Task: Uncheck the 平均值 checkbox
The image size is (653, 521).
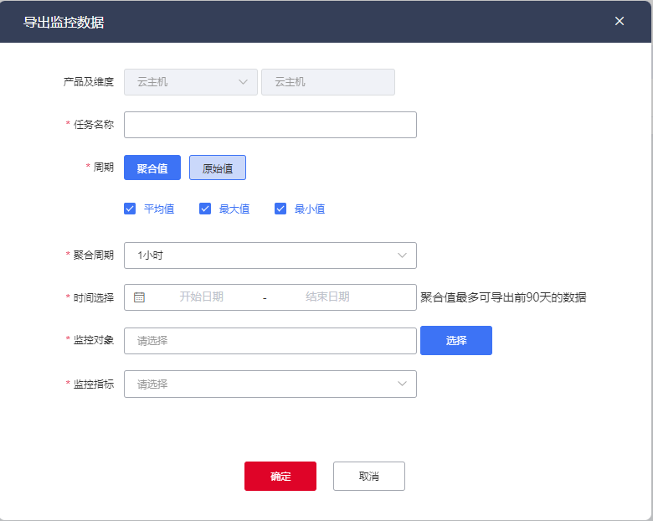Action: click(130, 209)
